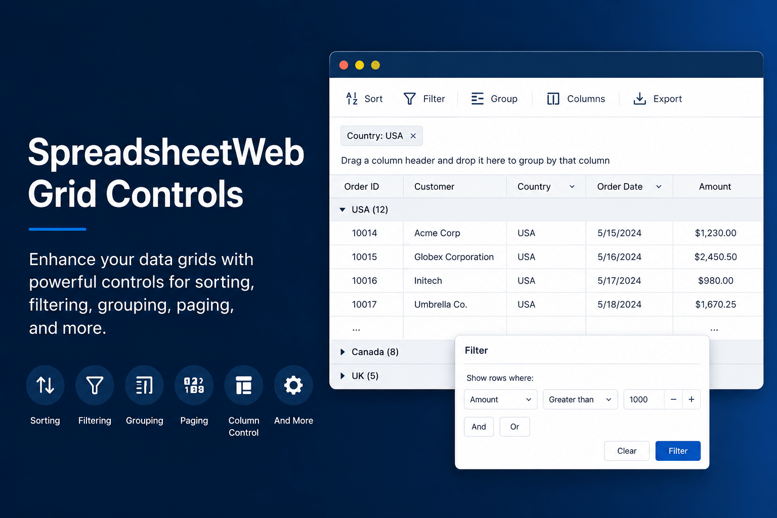Screen dimensions: 777x518
Task: Open the Export toolbar option
Action: tap(658, 99)
